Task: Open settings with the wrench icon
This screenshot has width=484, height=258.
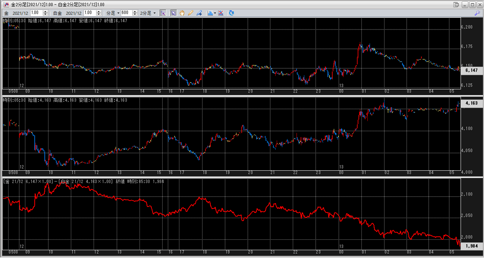Action: tap(477, 13)
